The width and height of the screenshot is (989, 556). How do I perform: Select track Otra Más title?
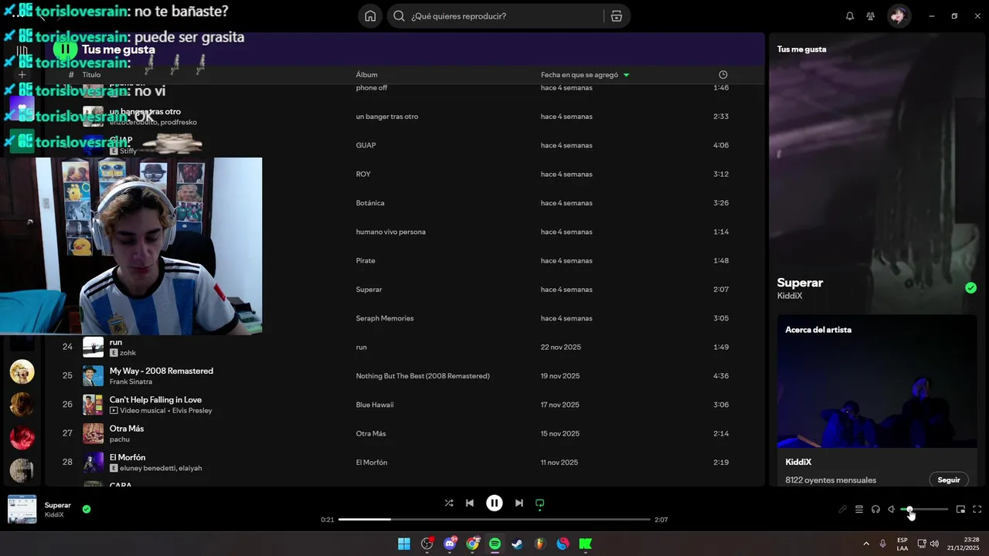coord(127,429)
